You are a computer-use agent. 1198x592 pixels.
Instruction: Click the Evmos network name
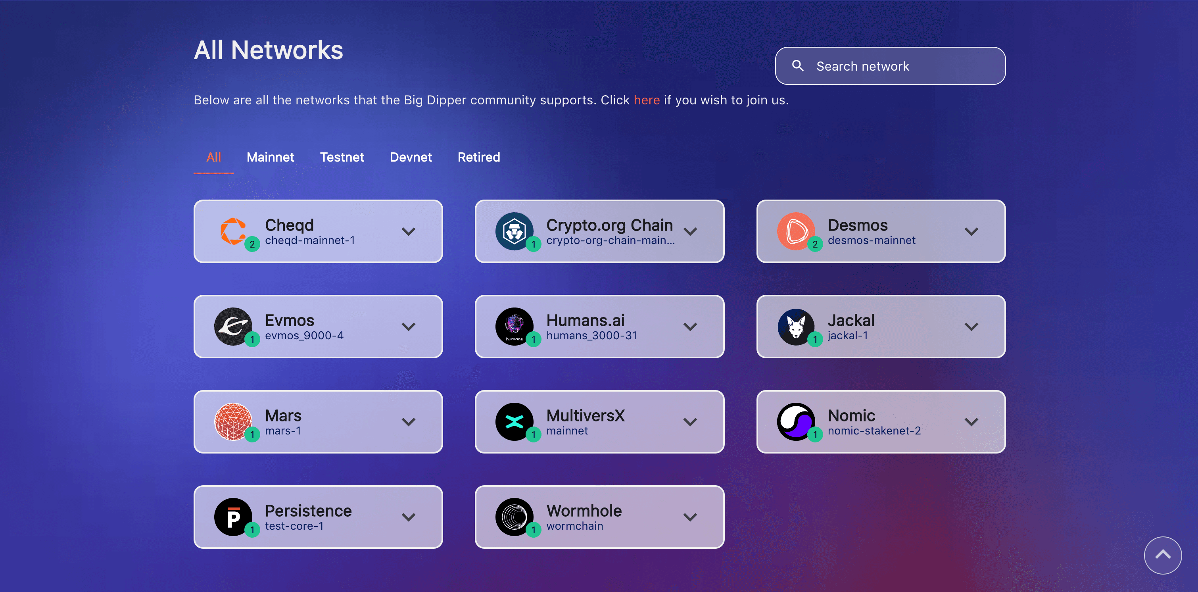289,321
